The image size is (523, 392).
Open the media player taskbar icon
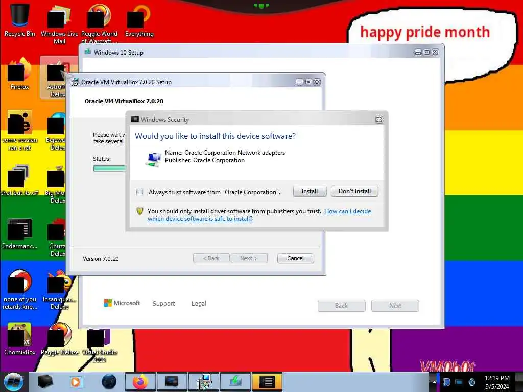pos(76,382)
